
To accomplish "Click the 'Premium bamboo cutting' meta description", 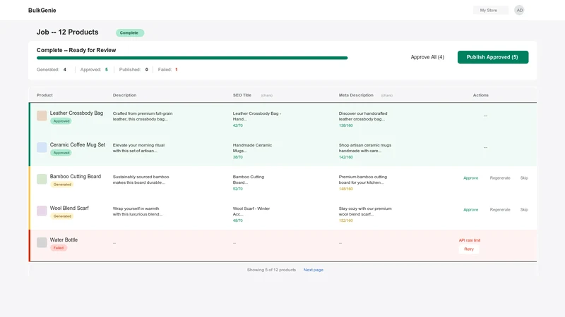I will click(363, 180).
